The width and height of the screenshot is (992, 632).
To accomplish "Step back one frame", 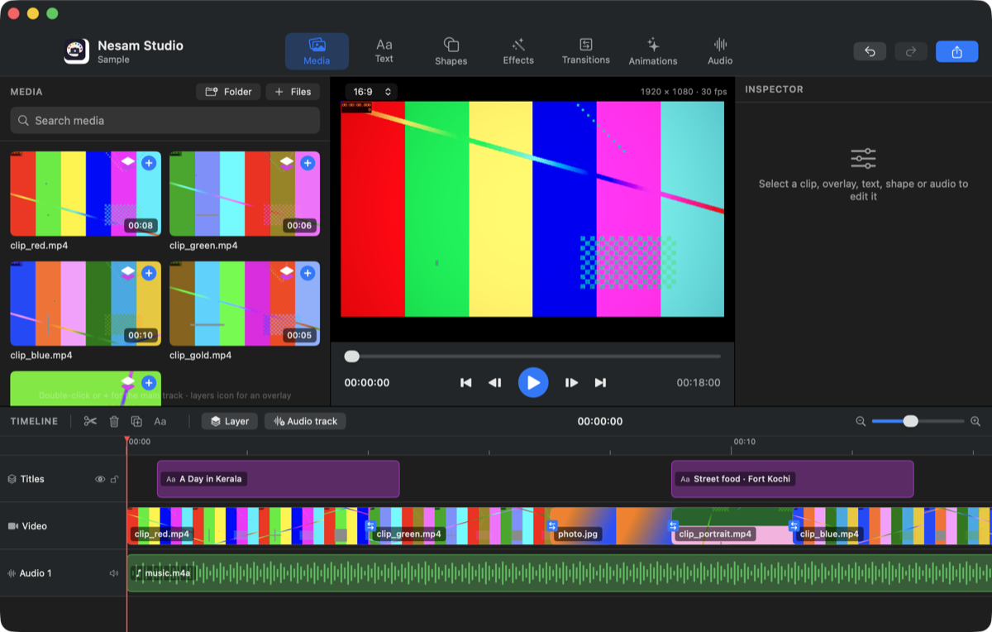I will point(495,382).
